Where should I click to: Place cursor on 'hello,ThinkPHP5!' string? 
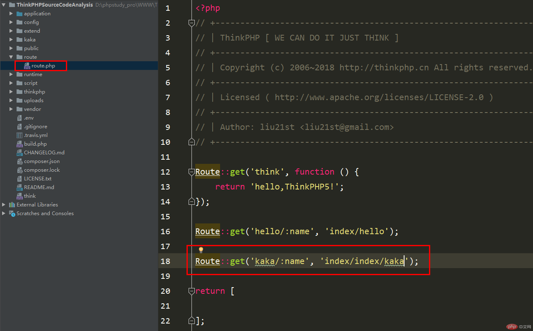(295, 187)
